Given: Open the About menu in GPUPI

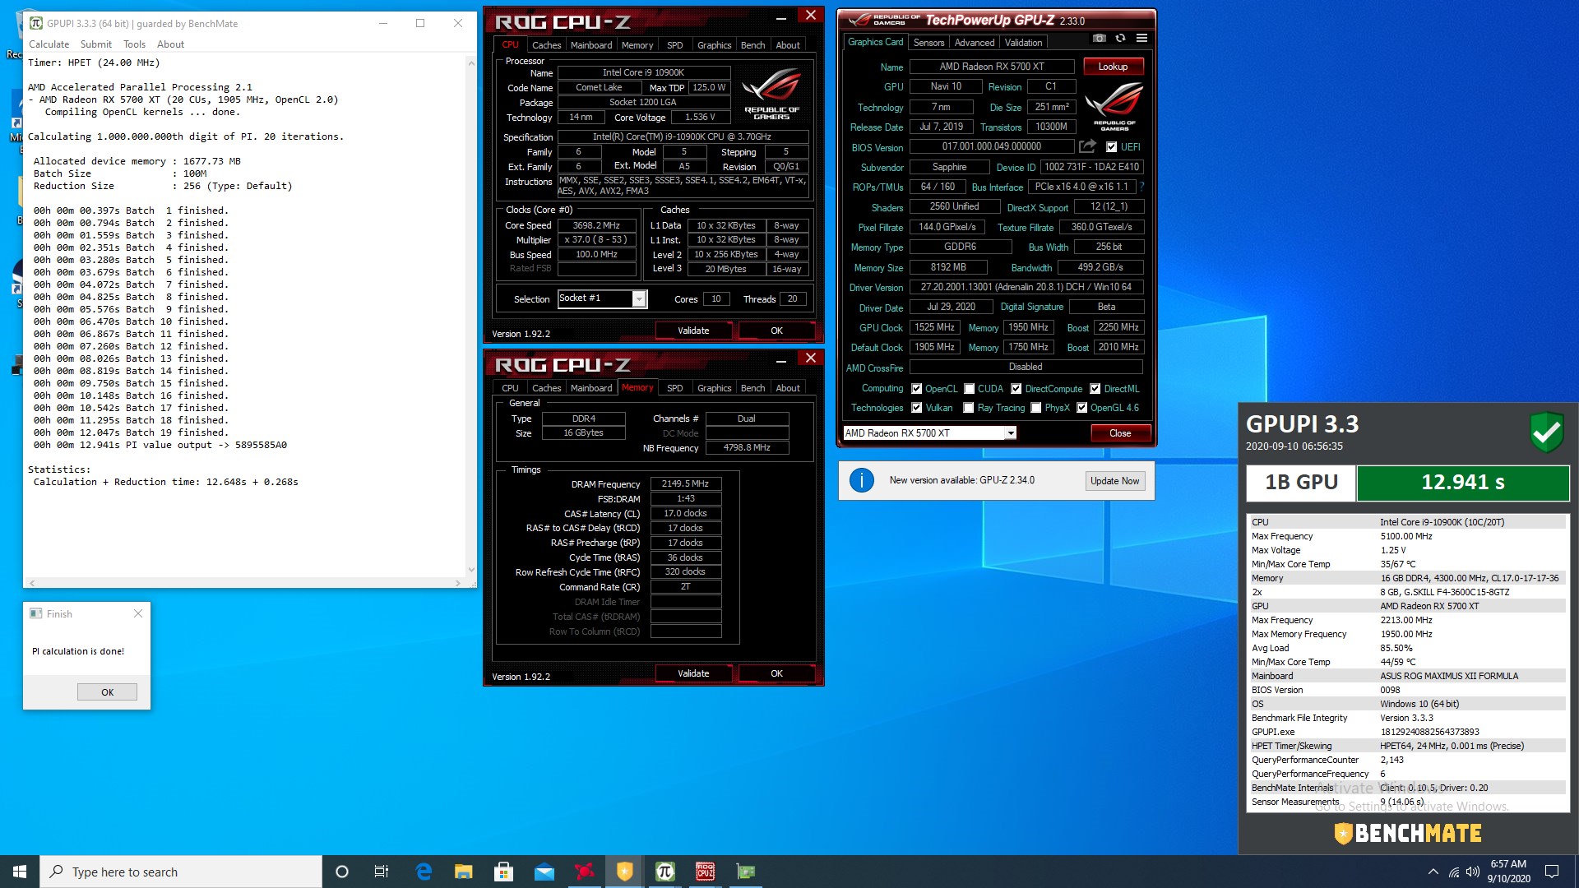Looking at the screenshot, I should (170, 44).
